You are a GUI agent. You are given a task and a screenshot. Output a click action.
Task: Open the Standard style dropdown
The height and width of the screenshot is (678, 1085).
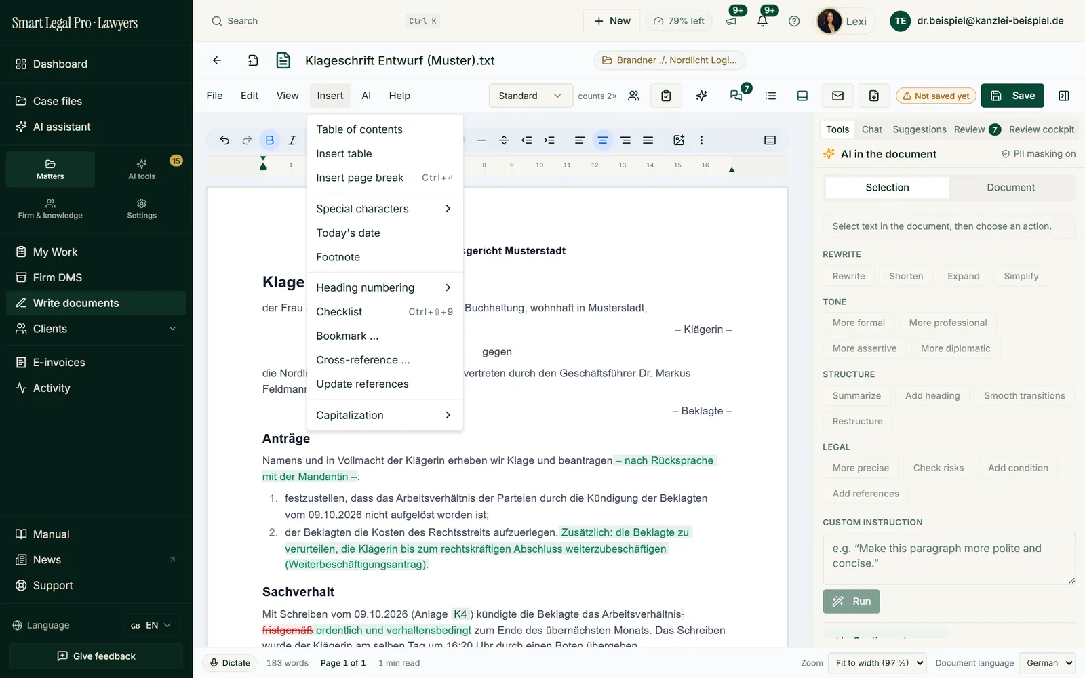point(530,96)
